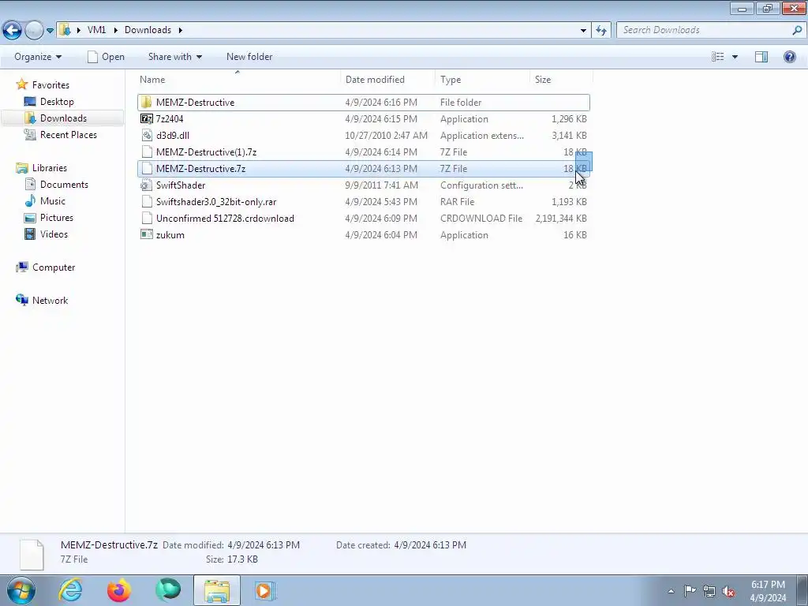Open Computer in navigation pane

(x=54, y=267)
